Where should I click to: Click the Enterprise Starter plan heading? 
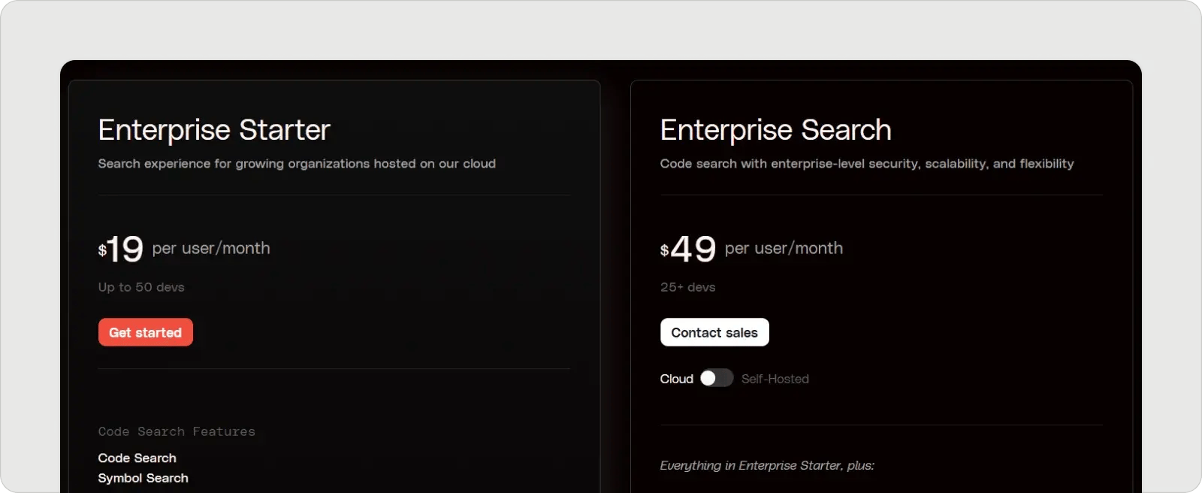point(214,130)
